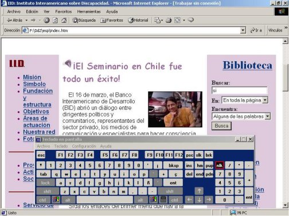The image size is (289, 216).
Task: Open the on-screen keyboard Teclado menu
Action: tap(61, 146)
